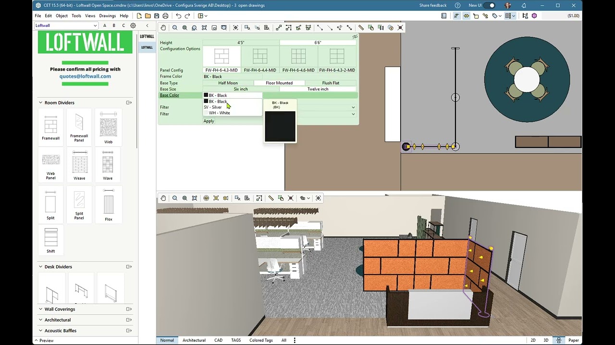The image size is (615, 345).
Task: Click the BK - Black color preview swatch
Action: (280, 126)
